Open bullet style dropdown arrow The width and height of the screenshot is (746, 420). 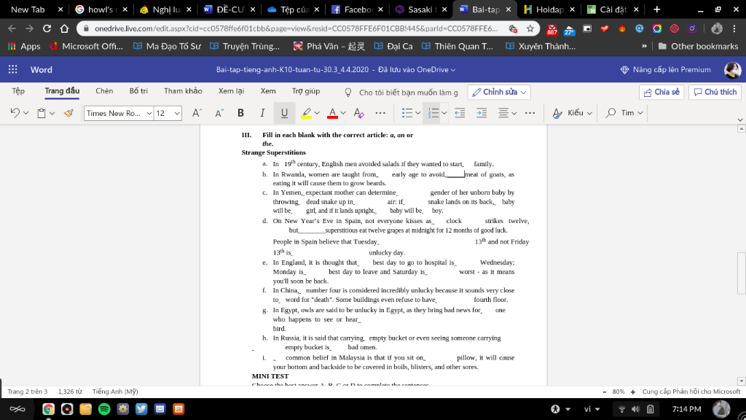417,113
